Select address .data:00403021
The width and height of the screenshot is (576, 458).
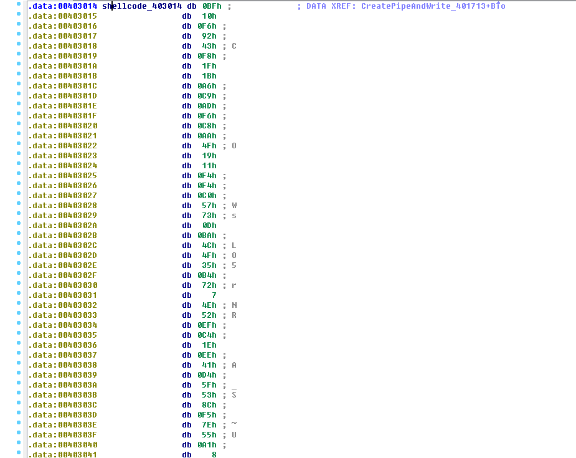click(63, 136)
